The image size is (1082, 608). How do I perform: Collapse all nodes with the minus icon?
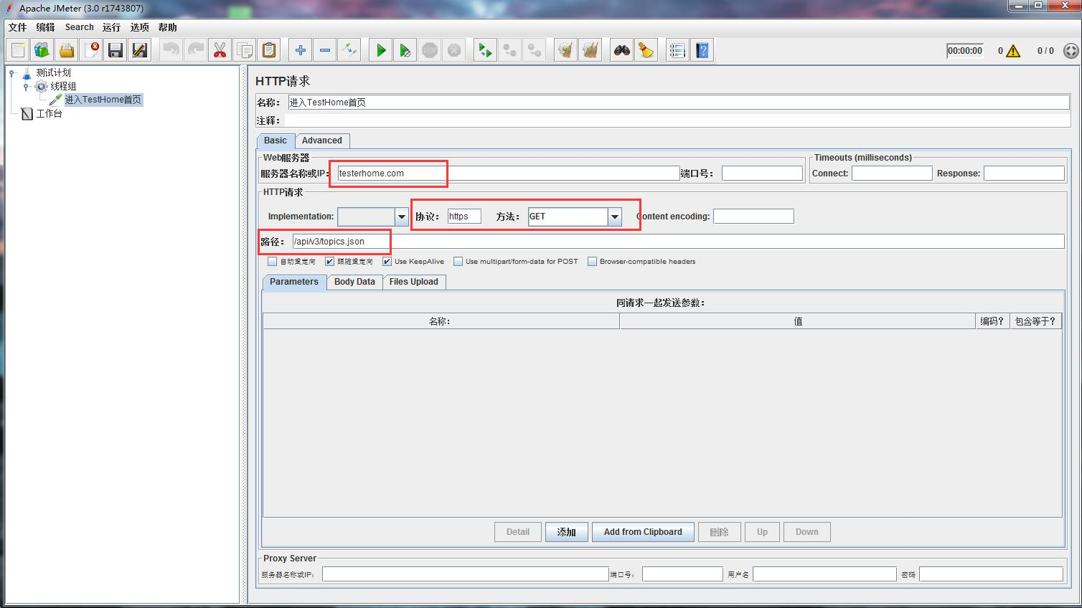point(325,50)
